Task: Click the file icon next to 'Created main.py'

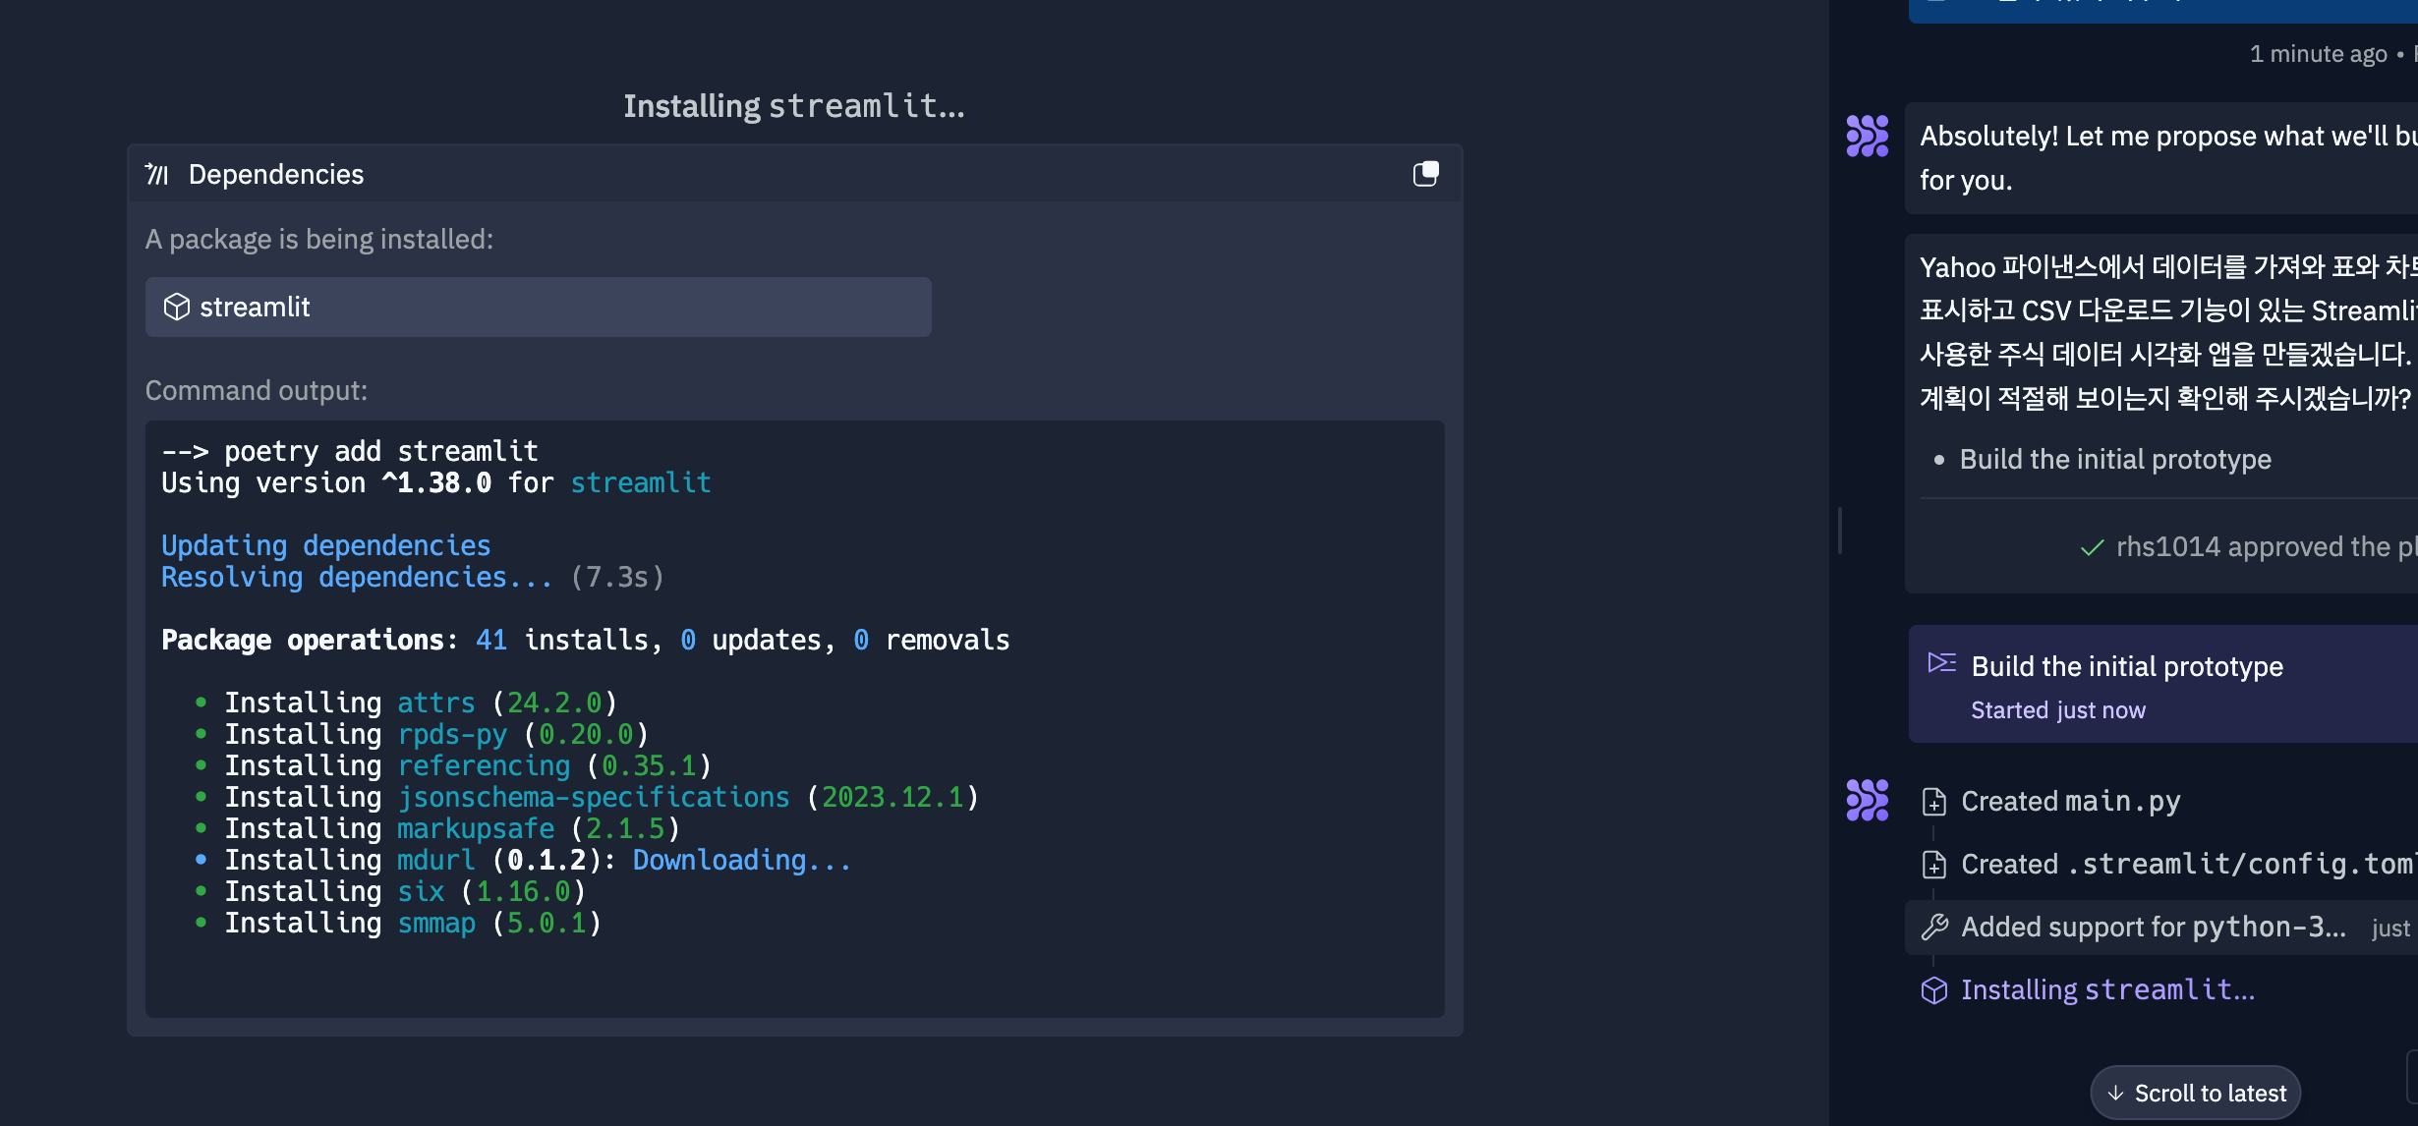Action: tap(1933, 802)
